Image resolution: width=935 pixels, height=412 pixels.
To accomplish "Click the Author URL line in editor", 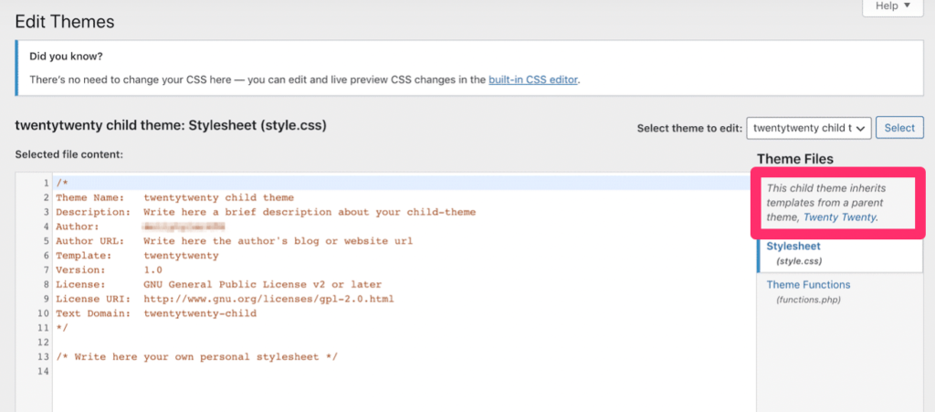I will (235, 241).
